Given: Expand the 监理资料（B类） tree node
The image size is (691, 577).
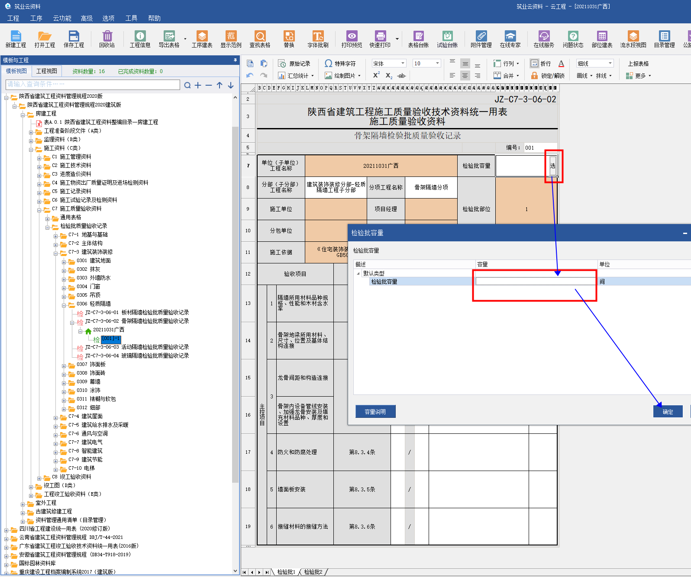Looking at the screenshot, I should click(x=31, y=141).
